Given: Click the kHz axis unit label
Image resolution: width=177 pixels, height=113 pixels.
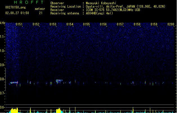Looking at the screenshot, I should click(3, 23).
